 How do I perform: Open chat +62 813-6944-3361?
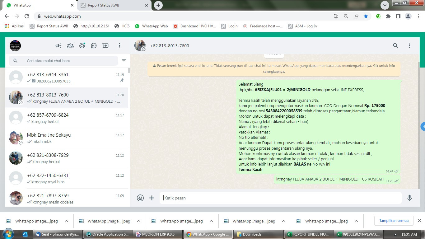67,77
